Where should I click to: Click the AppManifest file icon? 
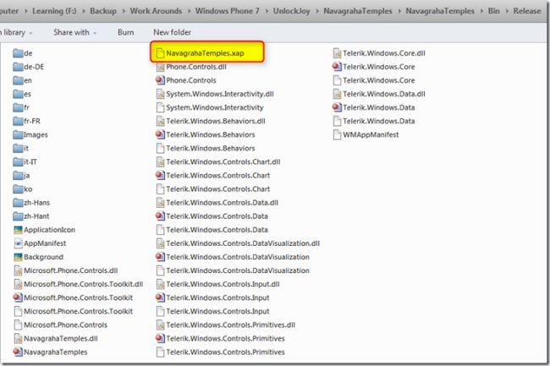pos(18,243)
